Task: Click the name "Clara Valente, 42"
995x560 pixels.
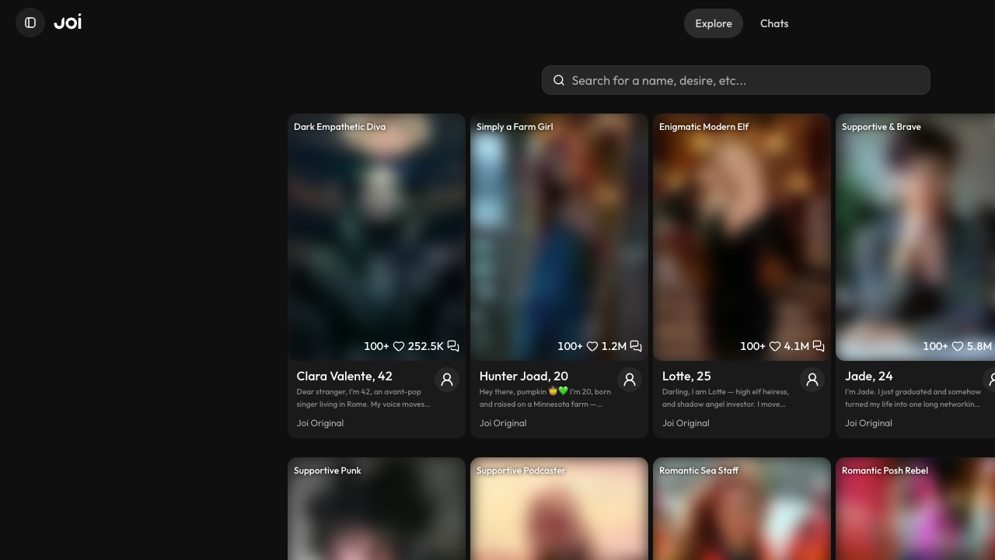Action: tap(344, 376)
